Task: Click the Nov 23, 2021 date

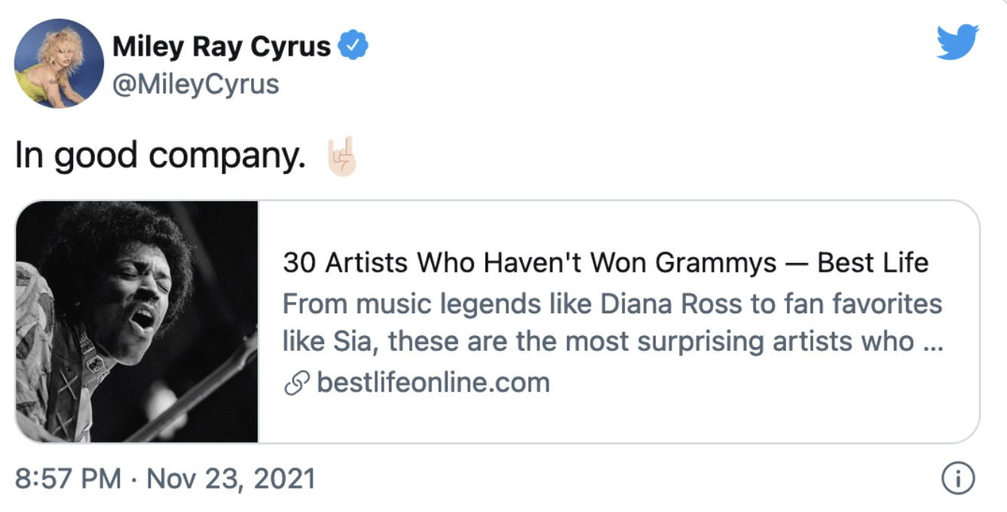Action: pos(230,479)
